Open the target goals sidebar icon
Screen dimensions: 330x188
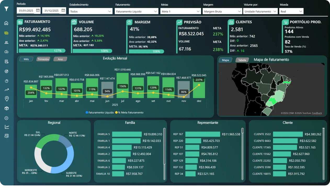pyautogui.click(x=7, y=71)
